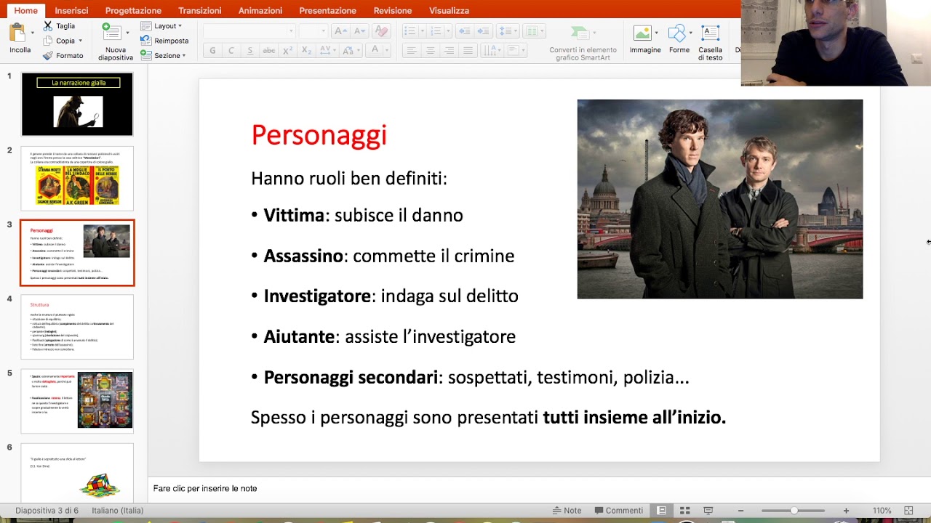This screenshot has width=931, height=523.
Task: Expand Nuova diapositiva dropdown arrow
Action: 127,33
